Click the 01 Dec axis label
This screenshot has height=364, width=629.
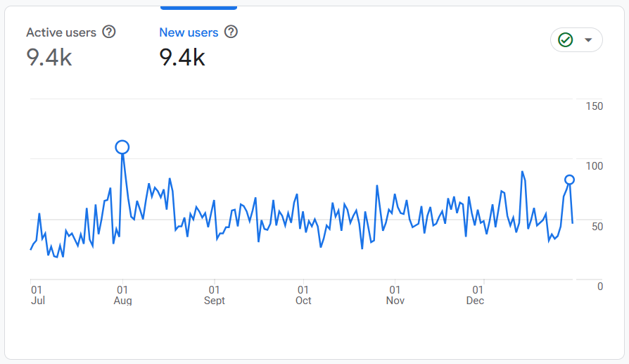coord(476,295)
